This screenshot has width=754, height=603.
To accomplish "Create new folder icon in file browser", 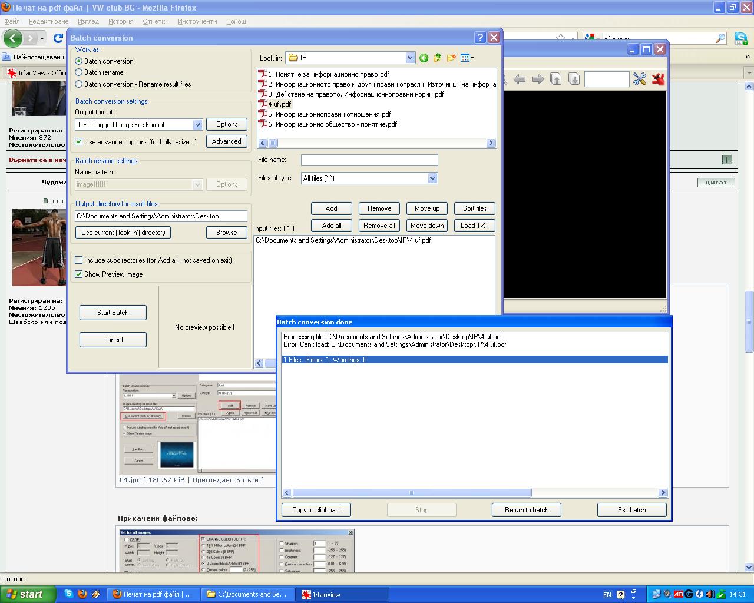I will (451, 58).
